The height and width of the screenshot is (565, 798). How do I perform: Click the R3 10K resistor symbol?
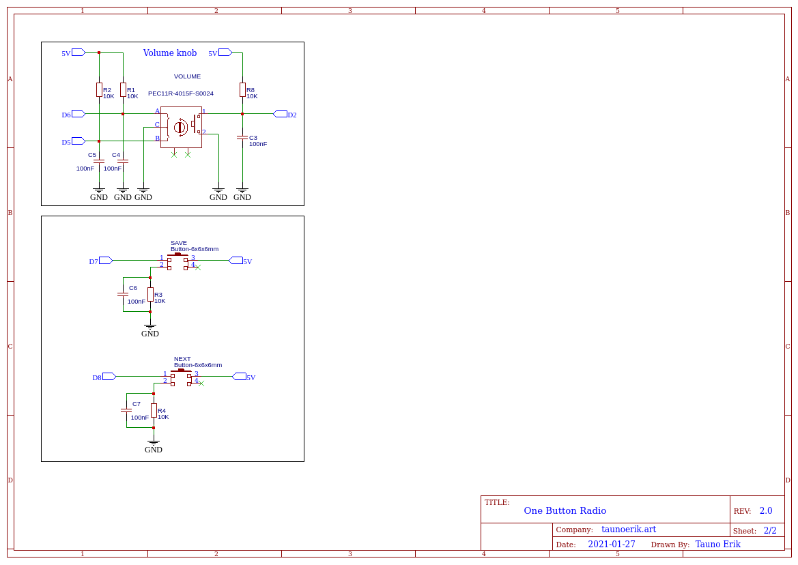click(150, 294)
